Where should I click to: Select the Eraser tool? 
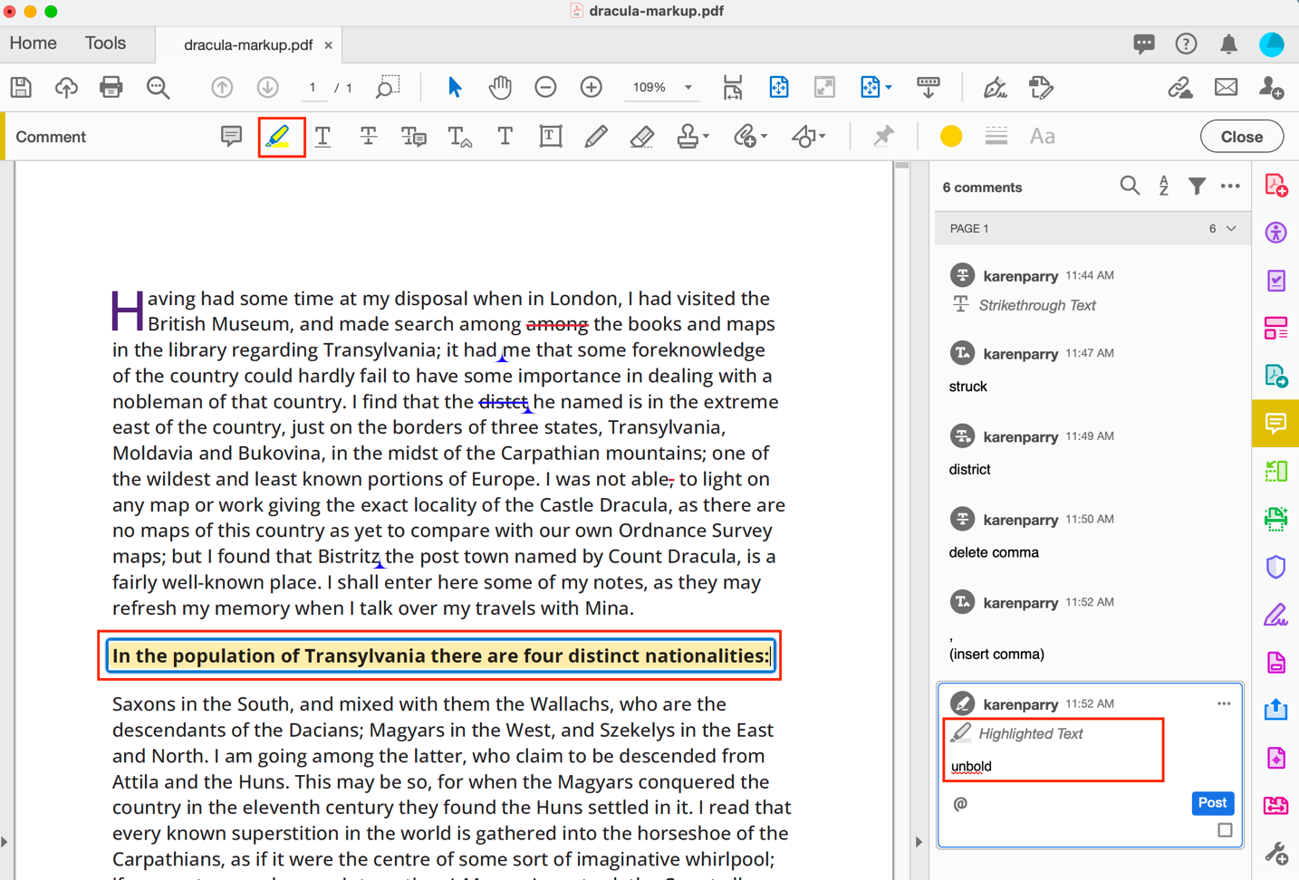641,137
